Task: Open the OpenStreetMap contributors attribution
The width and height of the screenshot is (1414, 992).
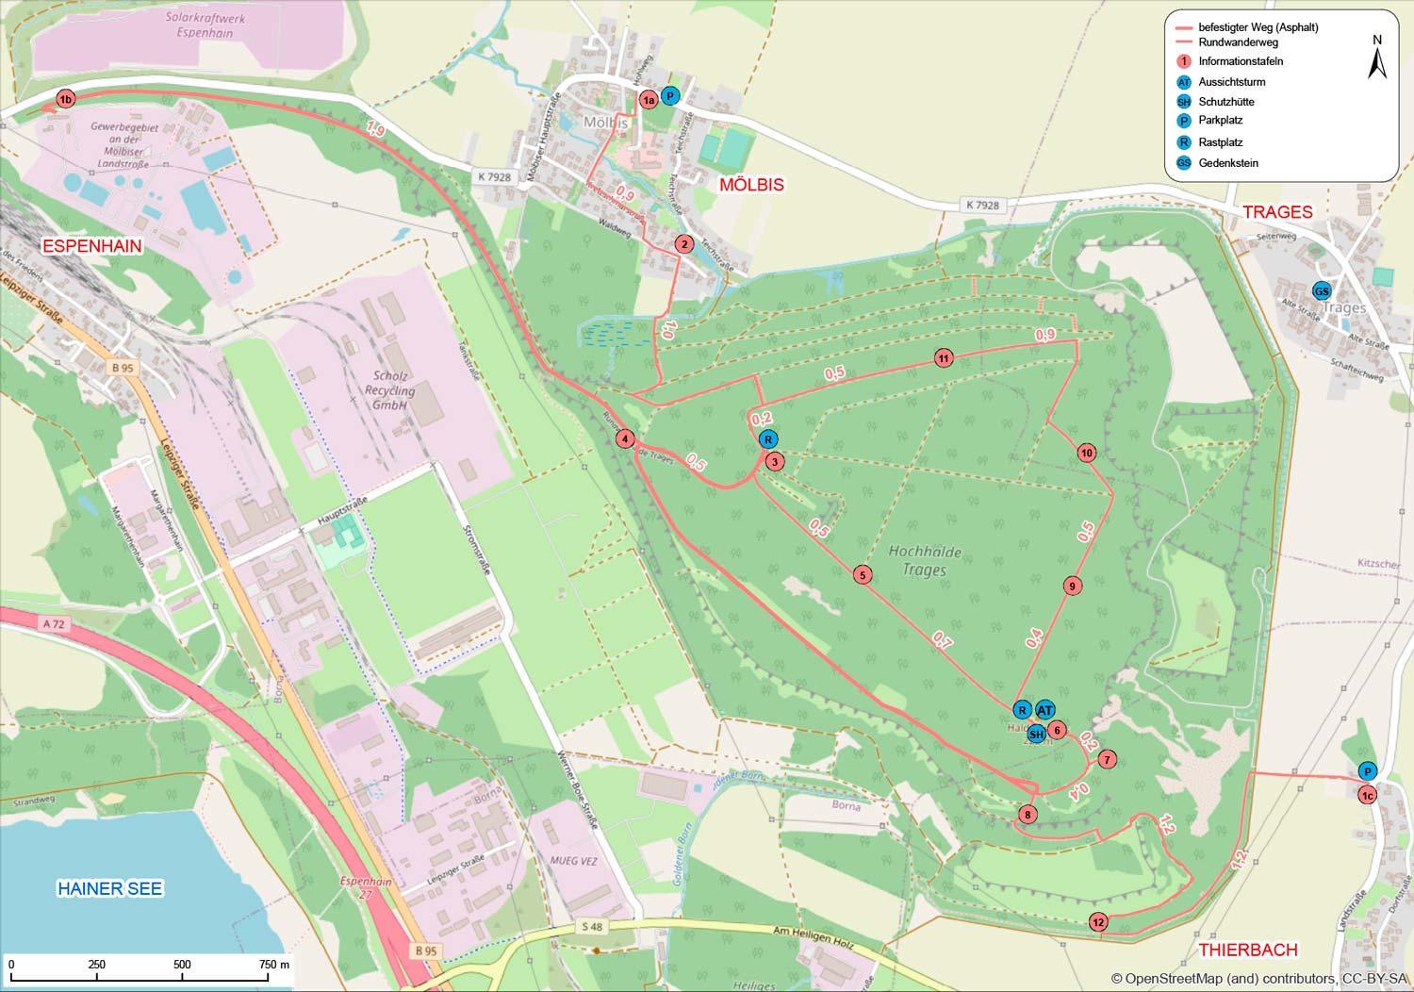Action: 1259,978
